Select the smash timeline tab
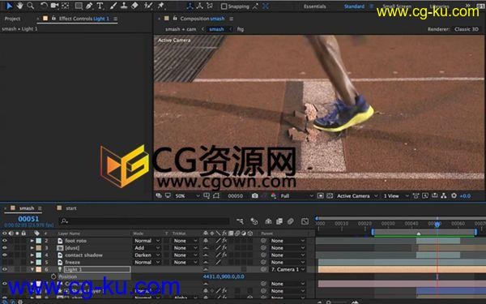 tap(27, 208)
